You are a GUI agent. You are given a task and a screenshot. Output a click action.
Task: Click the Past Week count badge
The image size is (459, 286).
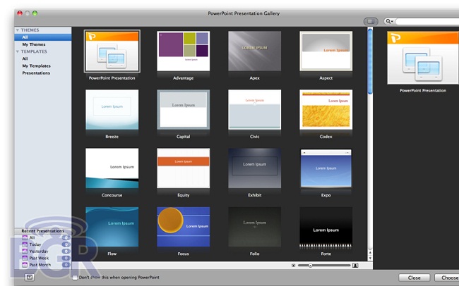(x=66, y=258)
